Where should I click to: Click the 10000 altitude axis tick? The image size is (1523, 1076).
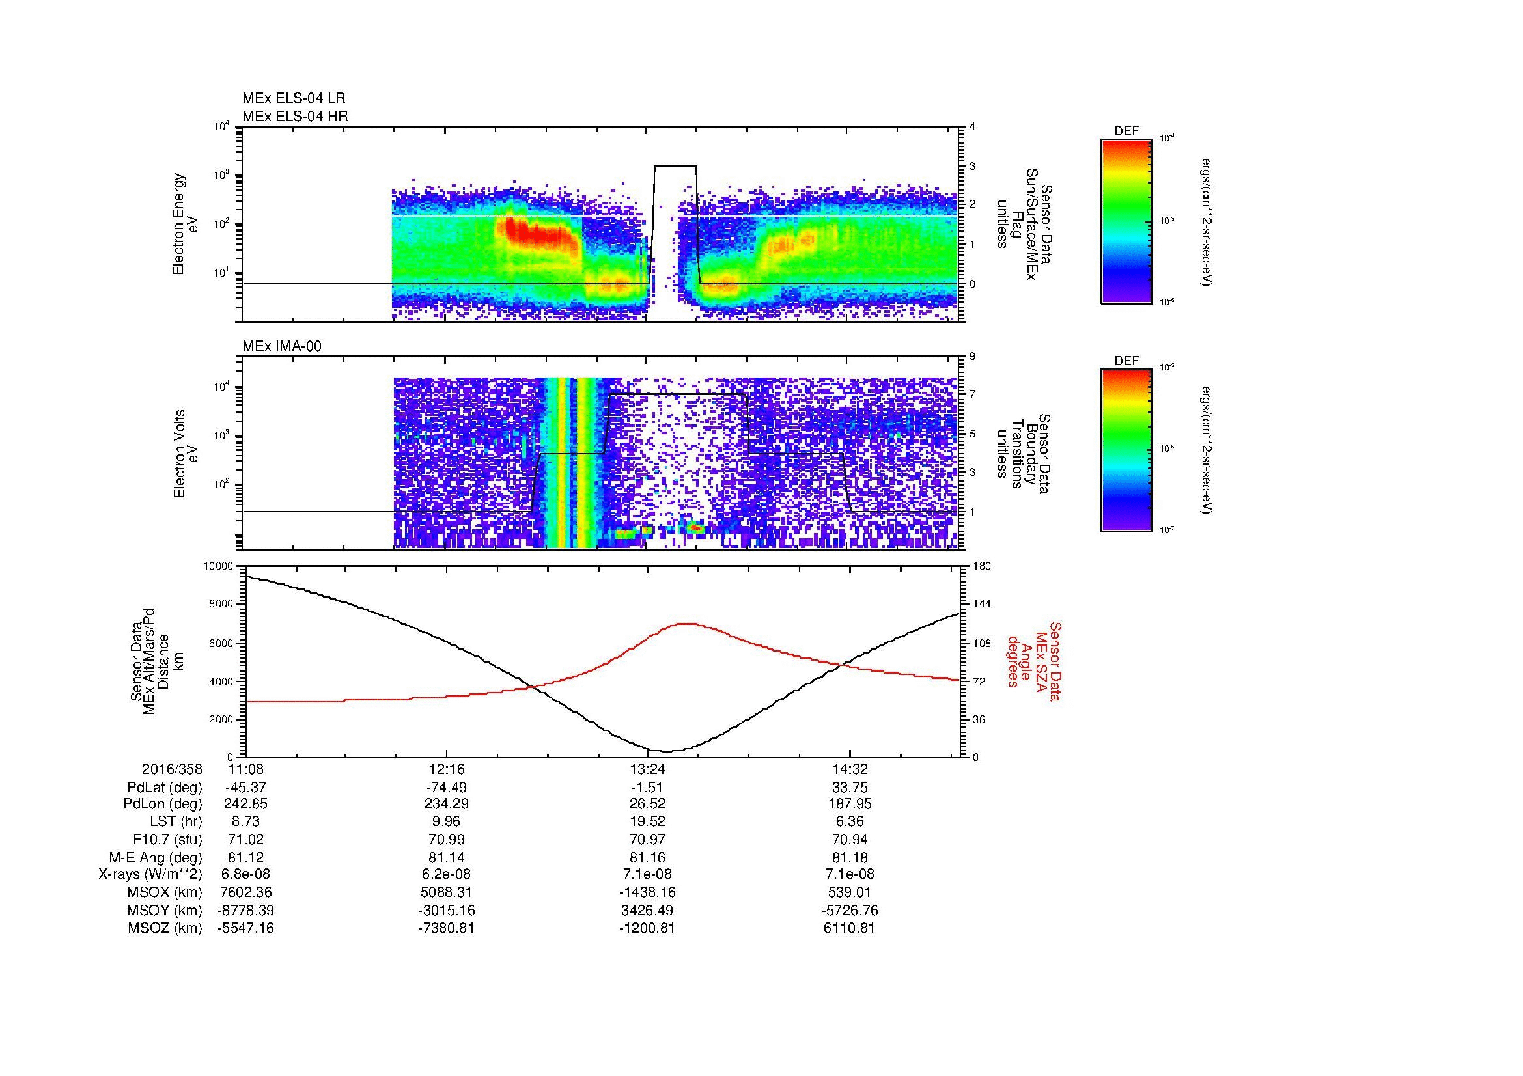pos(218,566)
